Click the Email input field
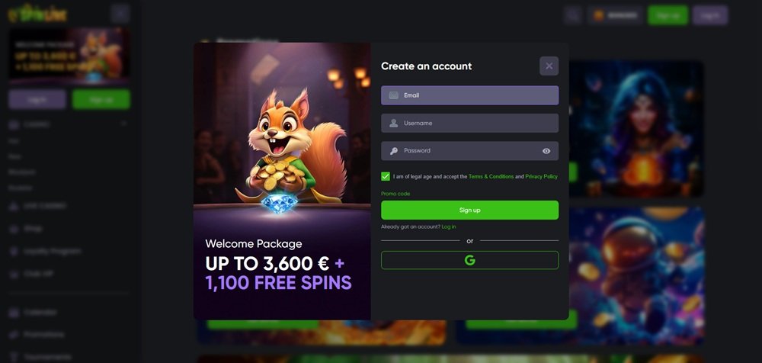762x363 pixels. [469, 95]
